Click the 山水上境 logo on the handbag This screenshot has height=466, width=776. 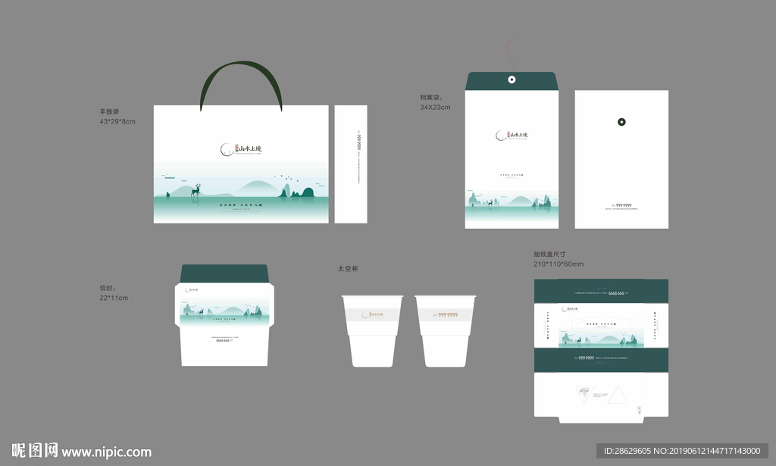point(241,149)
